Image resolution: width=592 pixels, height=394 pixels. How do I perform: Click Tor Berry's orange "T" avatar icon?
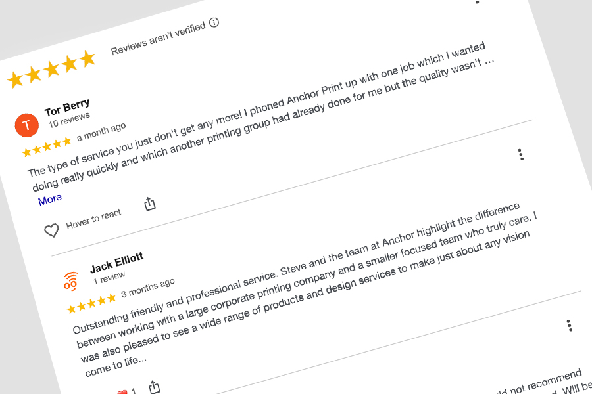[26, 125]
